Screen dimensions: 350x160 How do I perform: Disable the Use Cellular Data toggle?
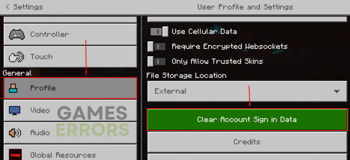pyautogui.click(x=159, y=32)
